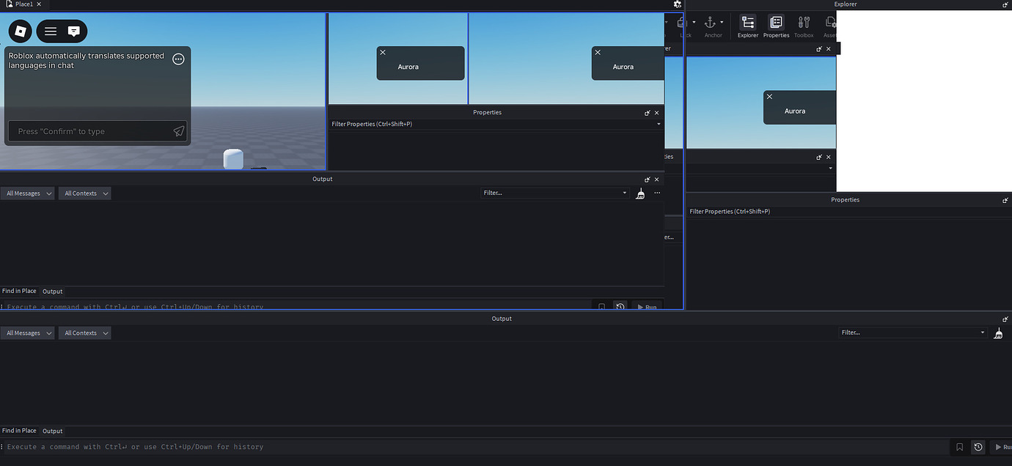Toggle command history icon in main command bar
This screenshot has width=1012, height=466.
(978, 447)
